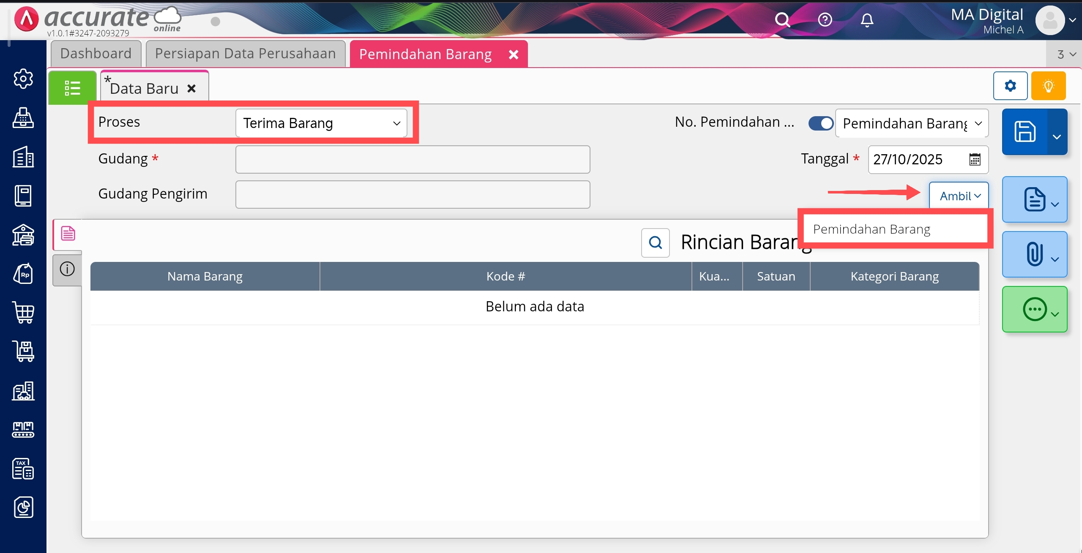Open shopping cart module in sidebar

23,313
